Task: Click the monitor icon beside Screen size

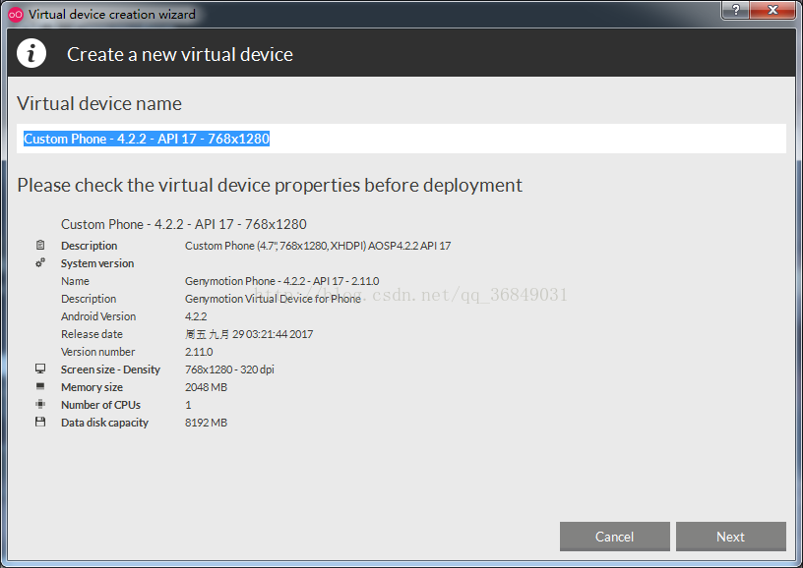Action: pos(40,369)
